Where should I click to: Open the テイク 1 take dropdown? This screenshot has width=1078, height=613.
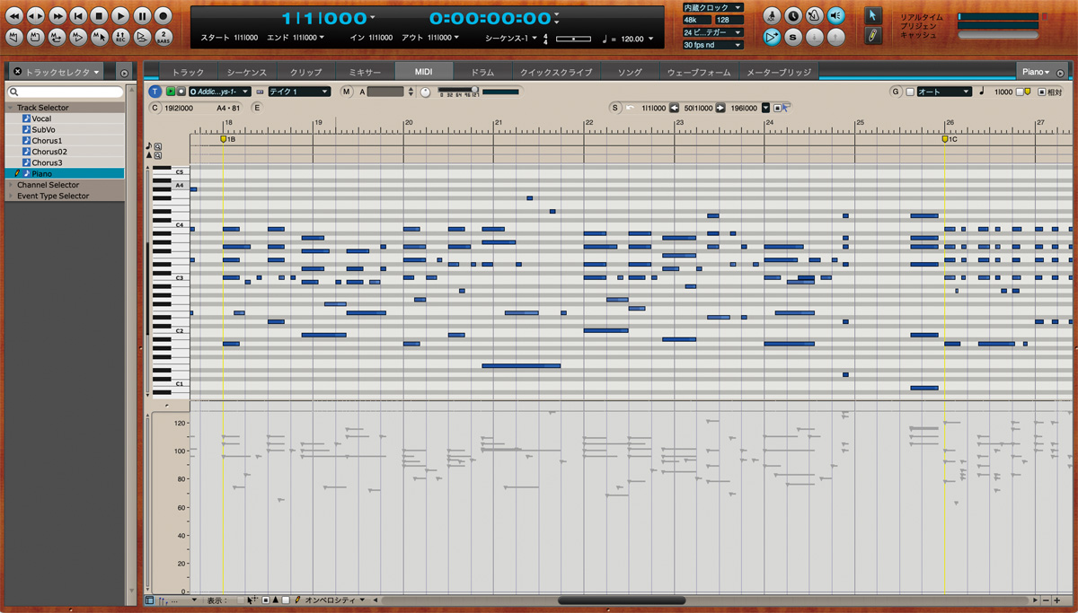pyautogui.click(x=299, y=92)
